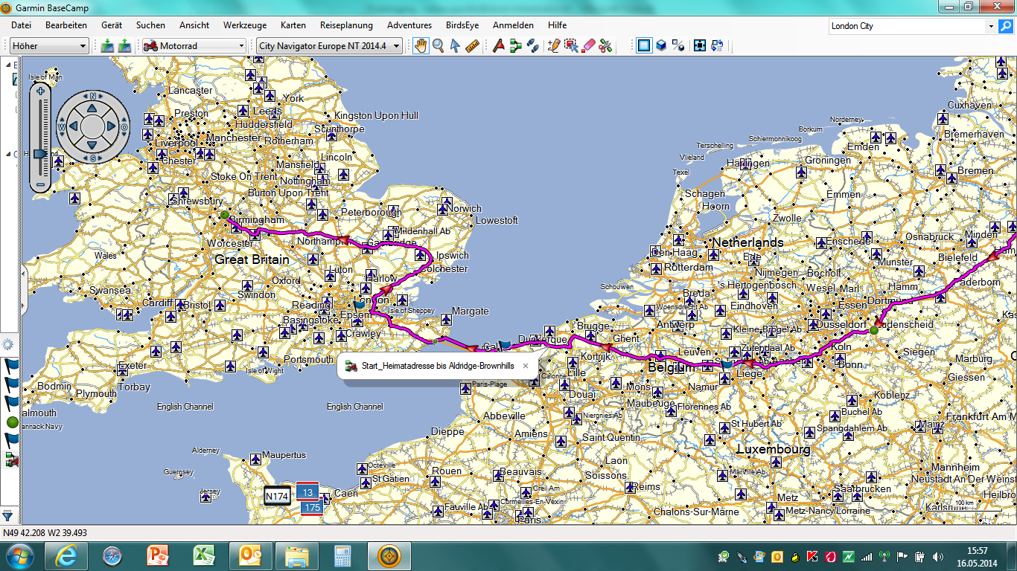The height and width of the screenshot is (571, 1017).
Task: Toggle the 2D map view button
Action: click(643, 46)
